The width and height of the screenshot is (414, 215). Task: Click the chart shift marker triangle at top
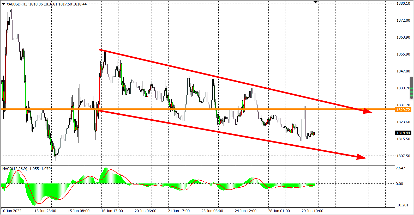point(315,2)
